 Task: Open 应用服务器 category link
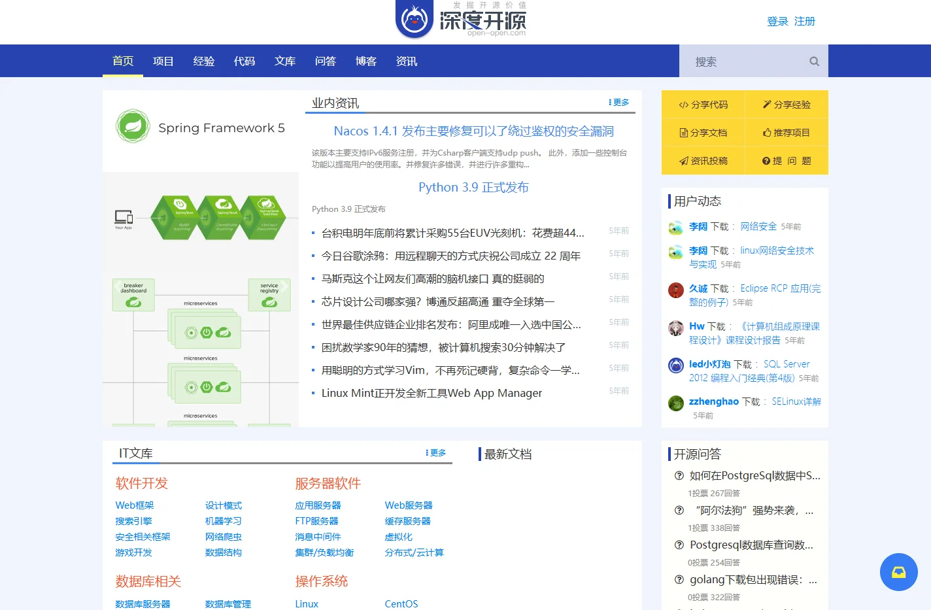click(x=318, y=505)
